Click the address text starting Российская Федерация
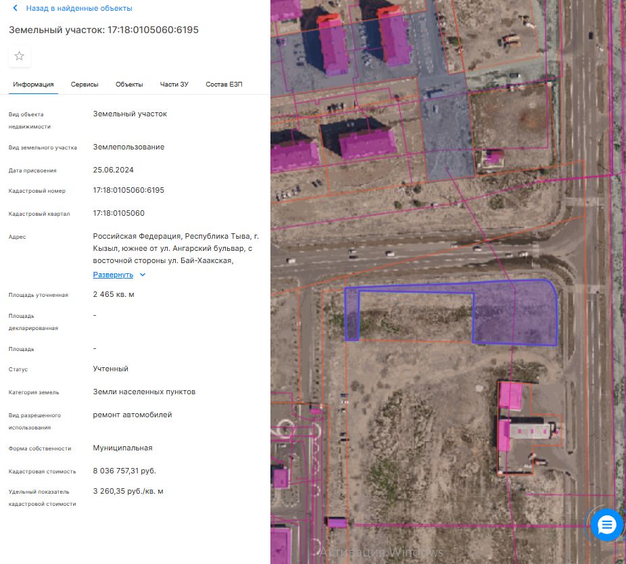 click(176, 248)
